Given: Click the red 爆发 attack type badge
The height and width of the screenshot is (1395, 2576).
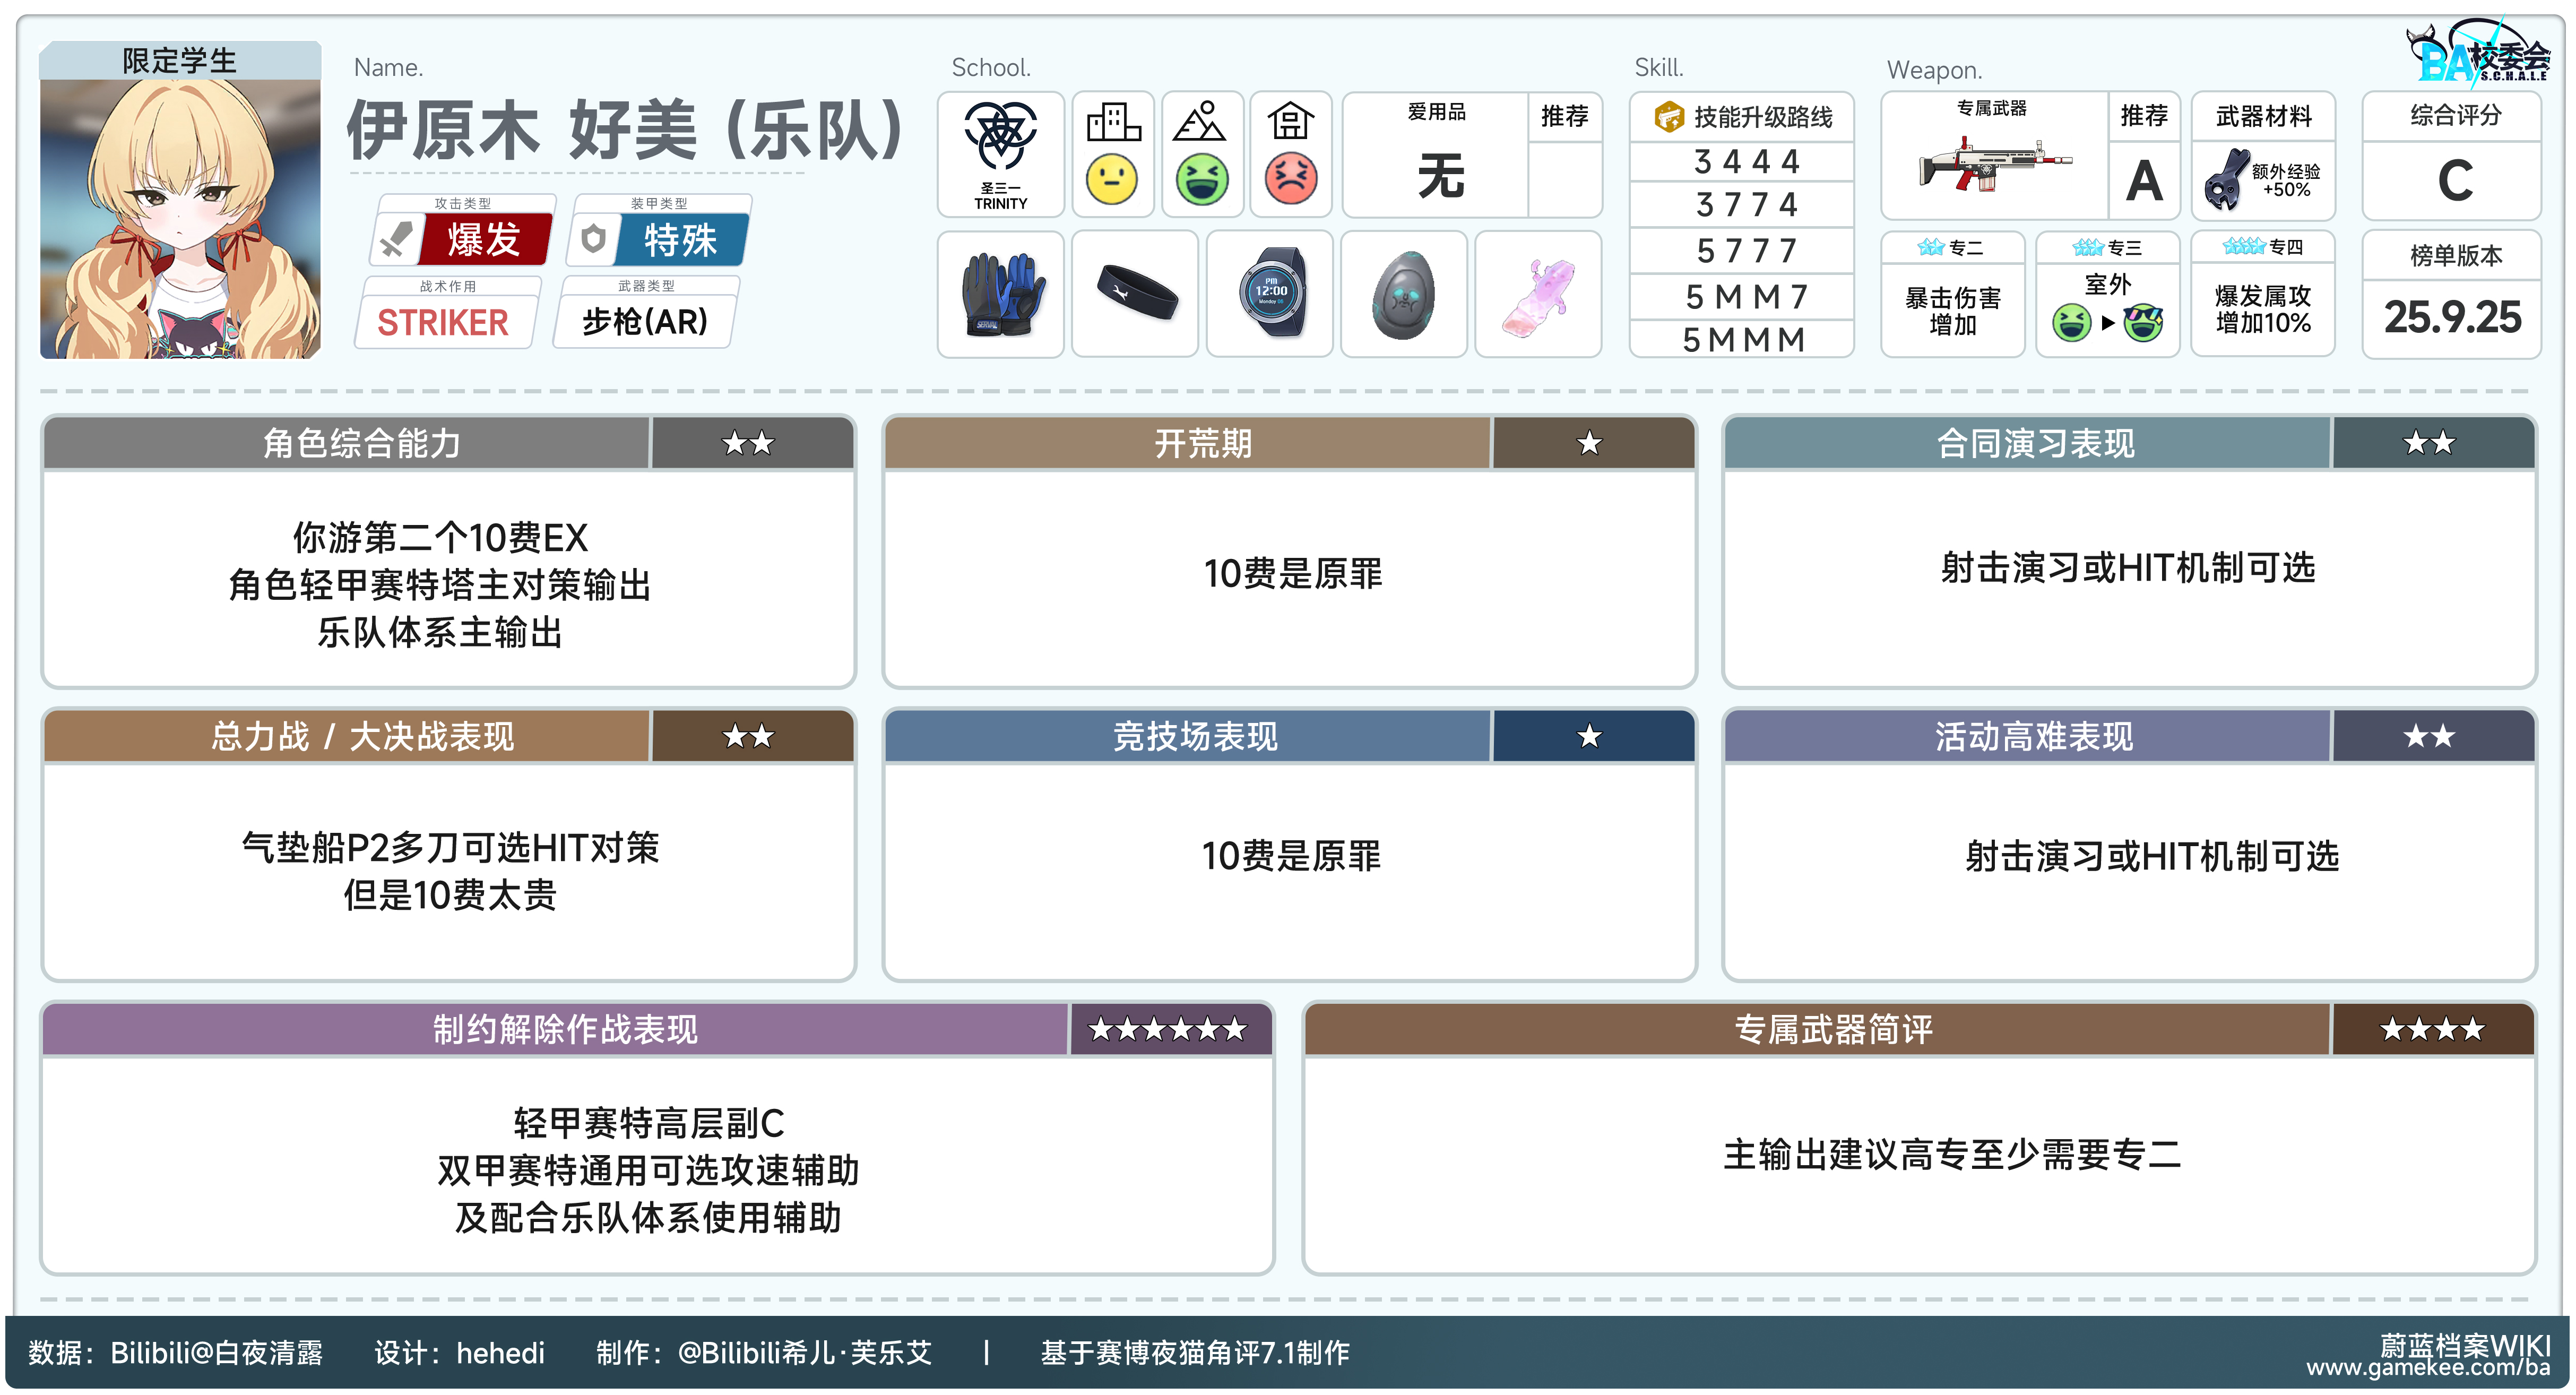Looking at the screenshot, I should (x=484, y=240).
